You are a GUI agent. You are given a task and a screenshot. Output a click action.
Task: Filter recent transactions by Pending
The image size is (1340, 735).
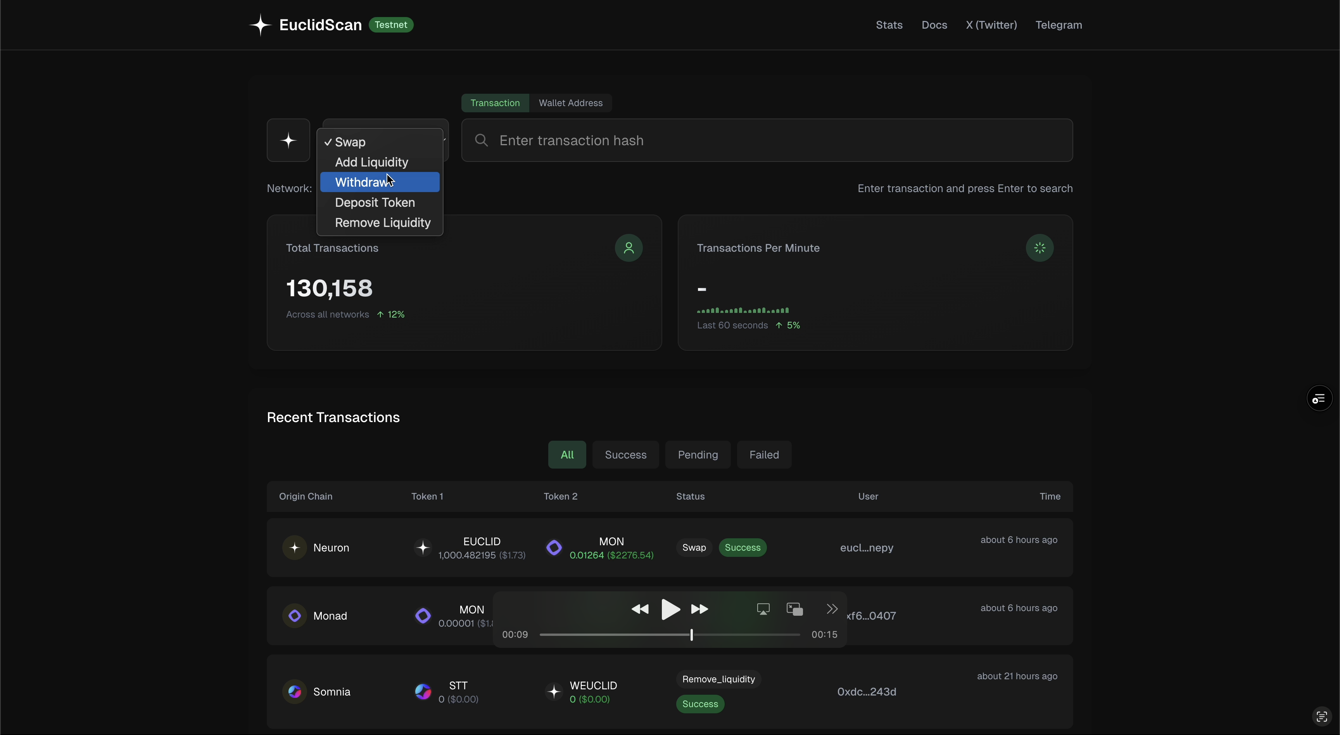click(698, 455)
